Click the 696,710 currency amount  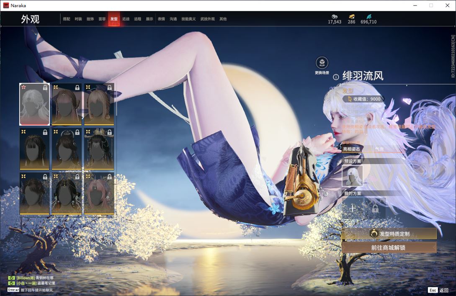(x=368, y=22)
